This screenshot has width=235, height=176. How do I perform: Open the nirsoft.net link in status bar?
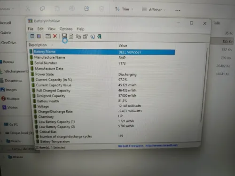click(x=161, y=145)
